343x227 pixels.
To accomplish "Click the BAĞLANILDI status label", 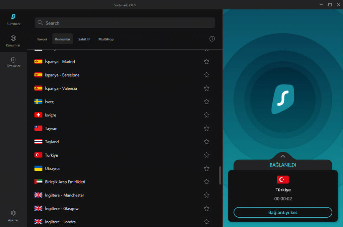I will click(283, 165).
